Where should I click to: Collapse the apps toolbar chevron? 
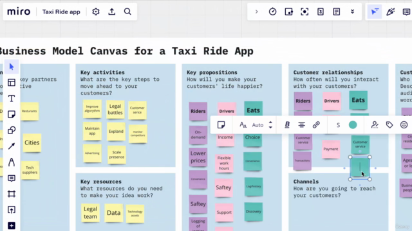[x=257, y=12]
